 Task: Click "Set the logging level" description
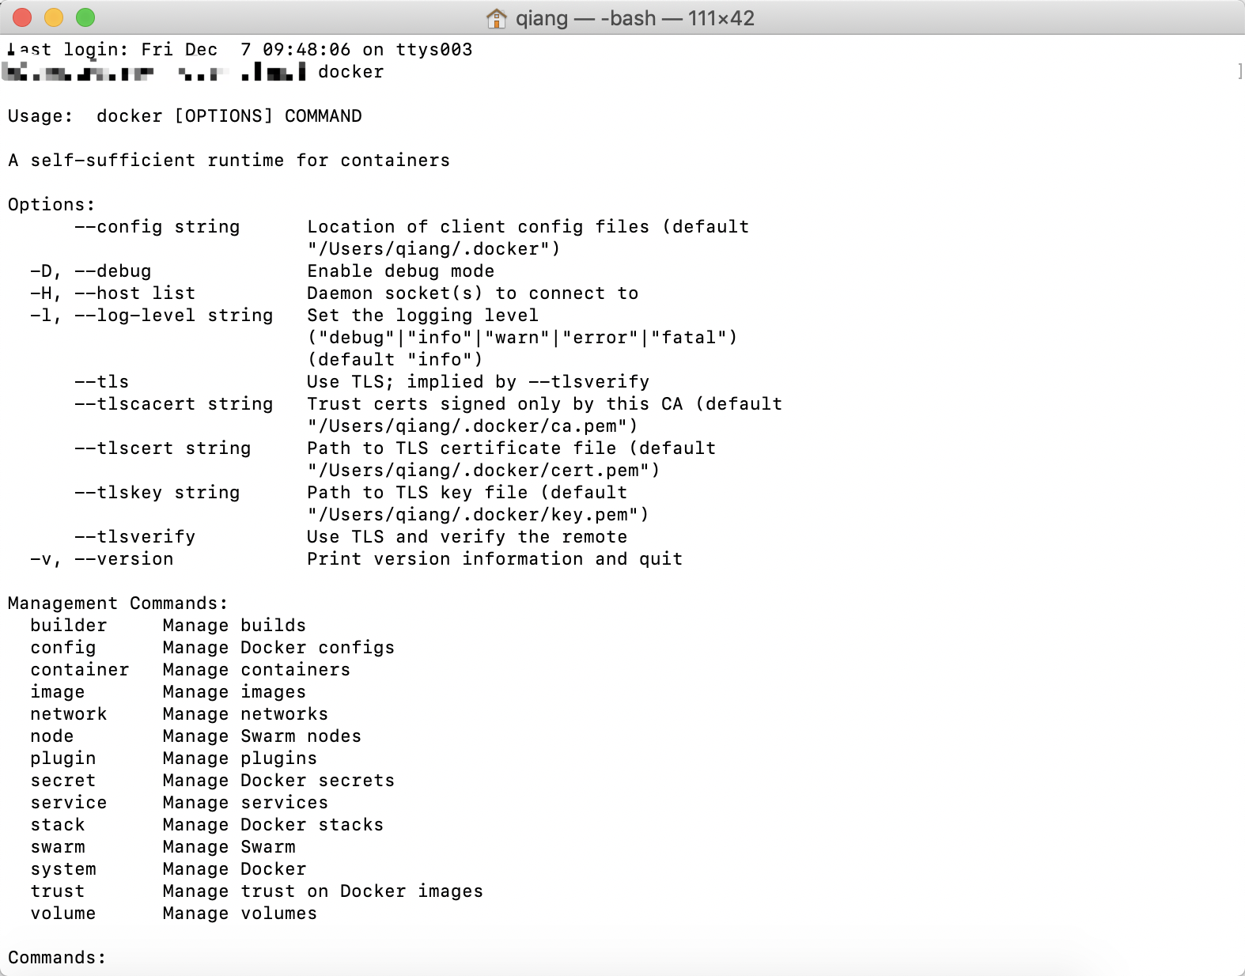423,315
